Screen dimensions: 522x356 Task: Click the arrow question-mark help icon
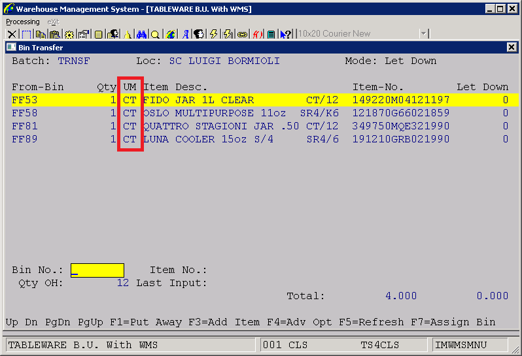pos(286,34)
